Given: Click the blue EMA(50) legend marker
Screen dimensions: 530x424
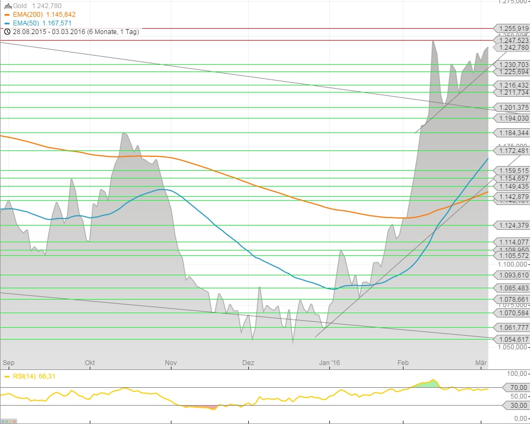Looking at the screenshot, I should [7, 23].
